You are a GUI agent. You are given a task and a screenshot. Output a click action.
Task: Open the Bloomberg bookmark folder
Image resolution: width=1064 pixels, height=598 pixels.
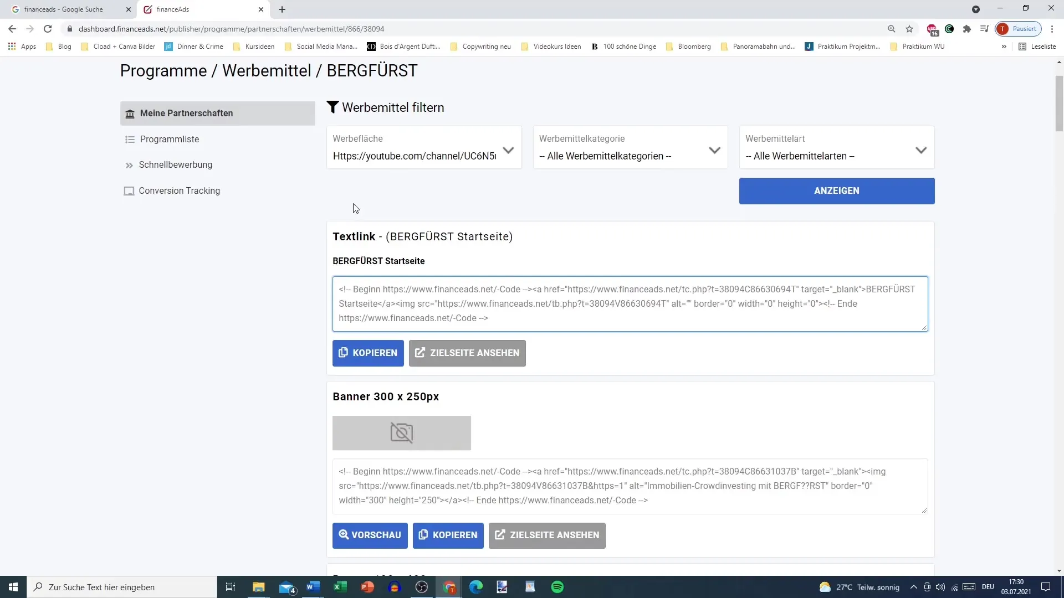pos(688,47)
